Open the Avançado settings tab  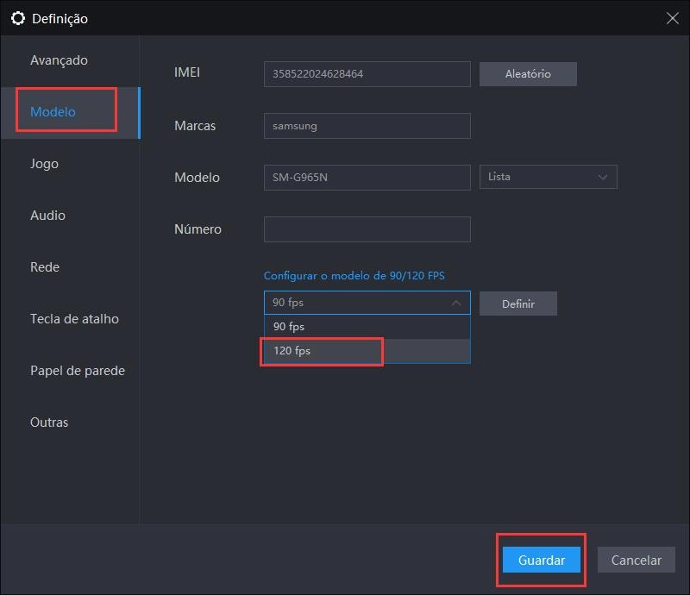tap(59, 60)
